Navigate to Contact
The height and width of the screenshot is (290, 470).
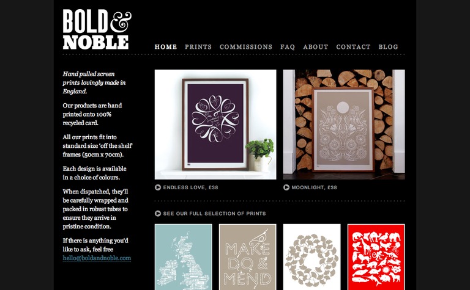point(353,47)
